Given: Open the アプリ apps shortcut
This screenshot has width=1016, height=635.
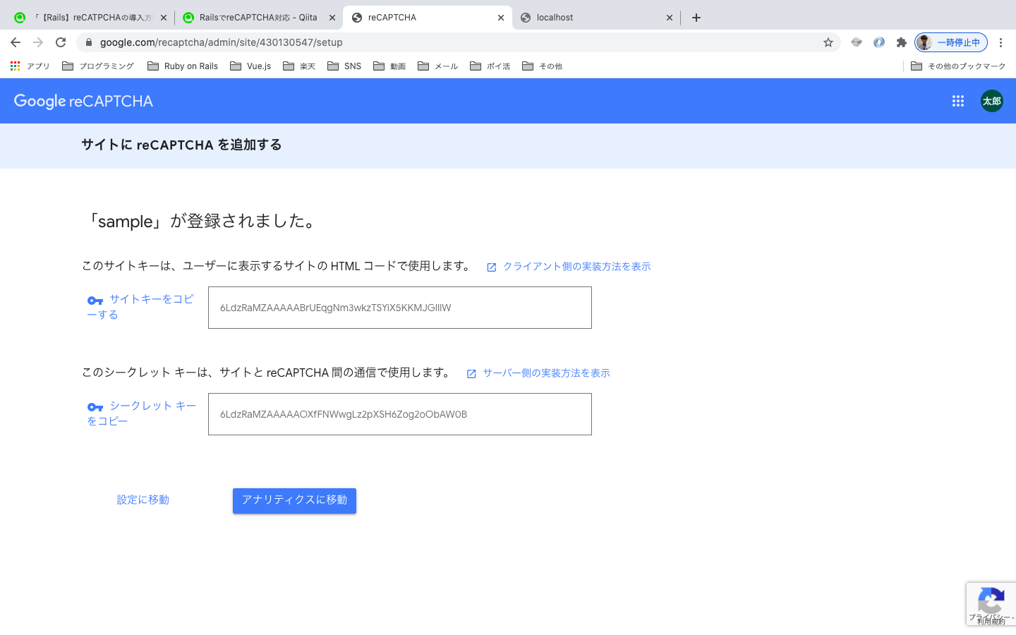Looking at the screenshot, I should pos(30,66).
